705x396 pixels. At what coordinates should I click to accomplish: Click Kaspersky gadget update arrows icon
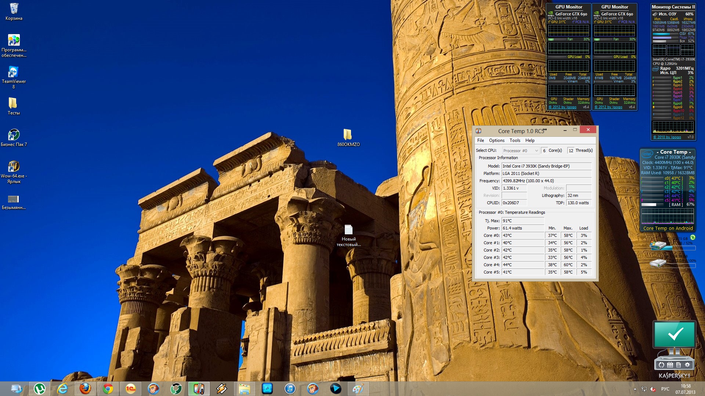tap(661, 365)
